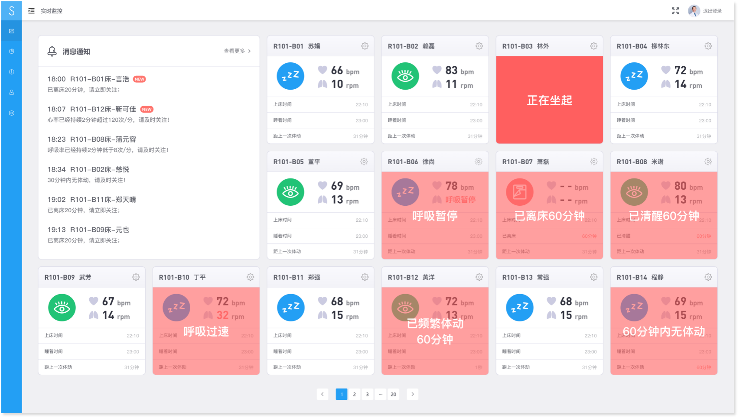Click the awake eye indicator on R101-B09 武芳
Screen dimensions: 739x418
tap(62, 308)
